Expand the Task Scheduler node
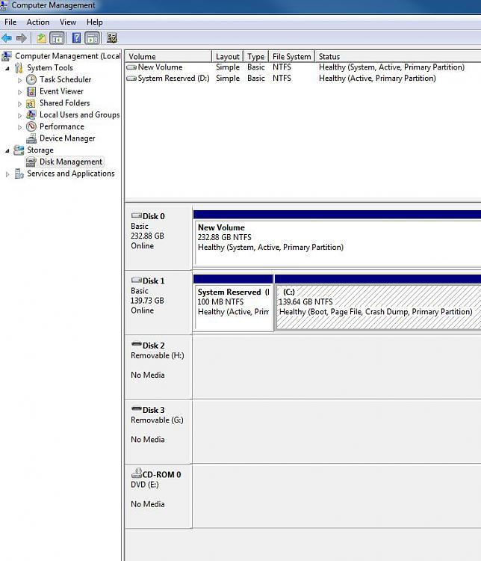Viewport: 481px width, 561px height. click(19, 80)
